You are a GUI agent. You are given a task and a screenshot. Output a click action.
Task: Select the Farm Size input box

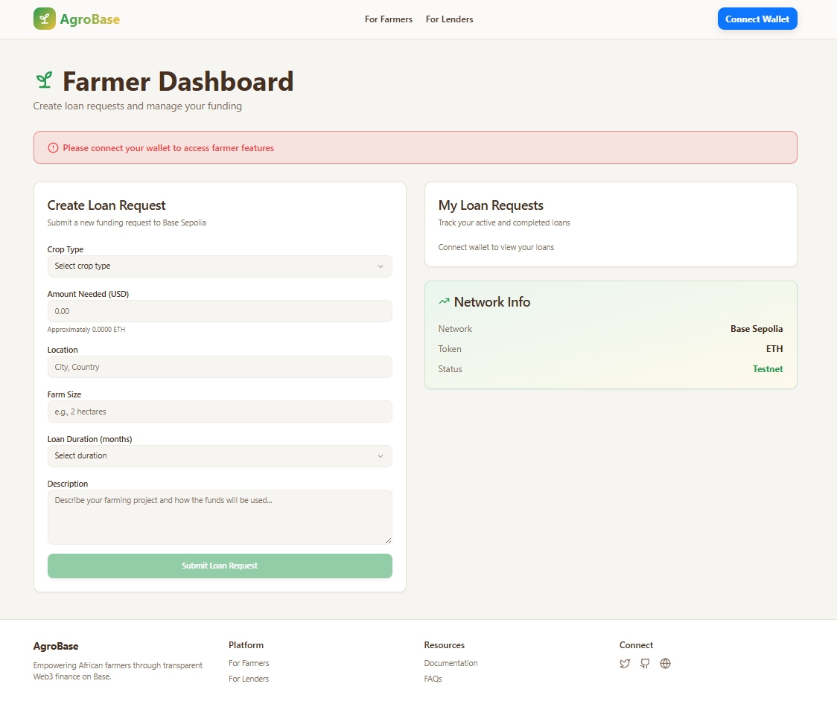[220, 412]
